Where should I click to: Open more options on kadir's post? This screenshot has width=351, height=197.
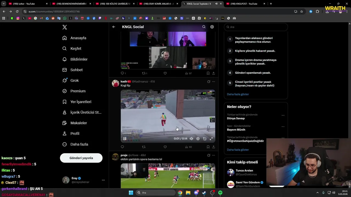click(x=214, y=82)
